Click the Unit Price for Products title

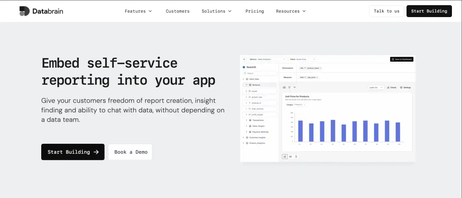click(297, 97)
